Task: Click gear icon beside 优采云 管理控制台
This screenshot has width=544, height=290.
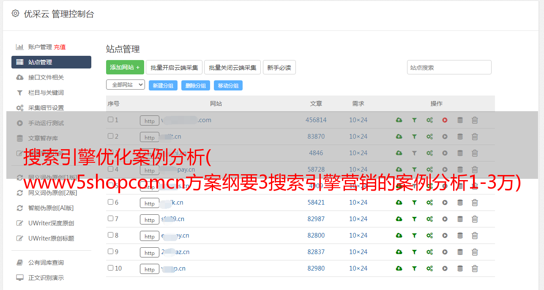Action: point(15,14)
